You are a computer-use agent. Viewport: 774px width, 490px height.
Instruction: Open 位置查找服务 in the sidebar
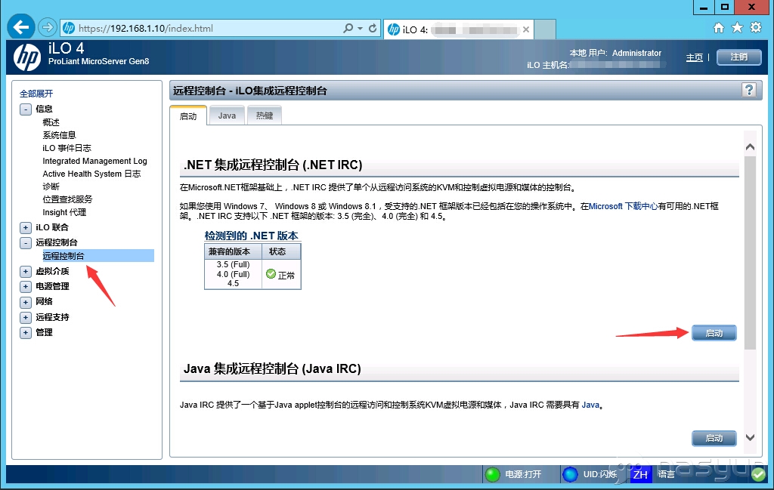click(67, 199)
